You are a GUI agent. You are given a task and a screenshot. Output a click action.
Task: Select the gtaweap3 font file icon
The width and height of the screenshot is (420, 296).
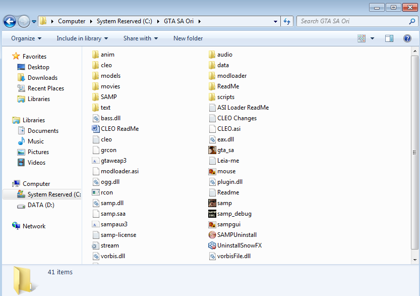coord(96,161)
